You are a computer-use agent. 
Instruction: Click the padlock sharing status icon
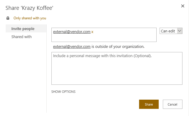click(8, 18)
